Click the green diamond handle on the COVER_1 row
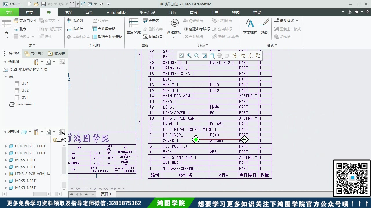Image resolution: width=371 pixels, height=208 pixels. [x=196, y=140]
